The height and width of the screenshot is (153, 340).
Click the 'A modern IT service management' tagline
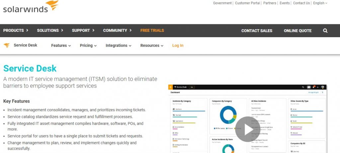point(80,82)
